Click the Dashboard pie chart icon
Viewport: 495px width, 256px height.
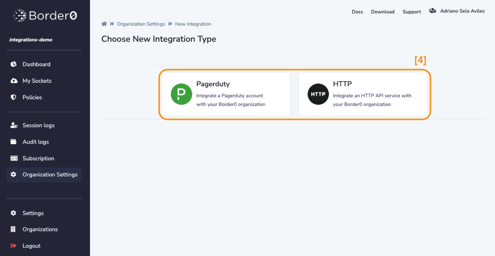pyautogui.click(x=13, y=64)
